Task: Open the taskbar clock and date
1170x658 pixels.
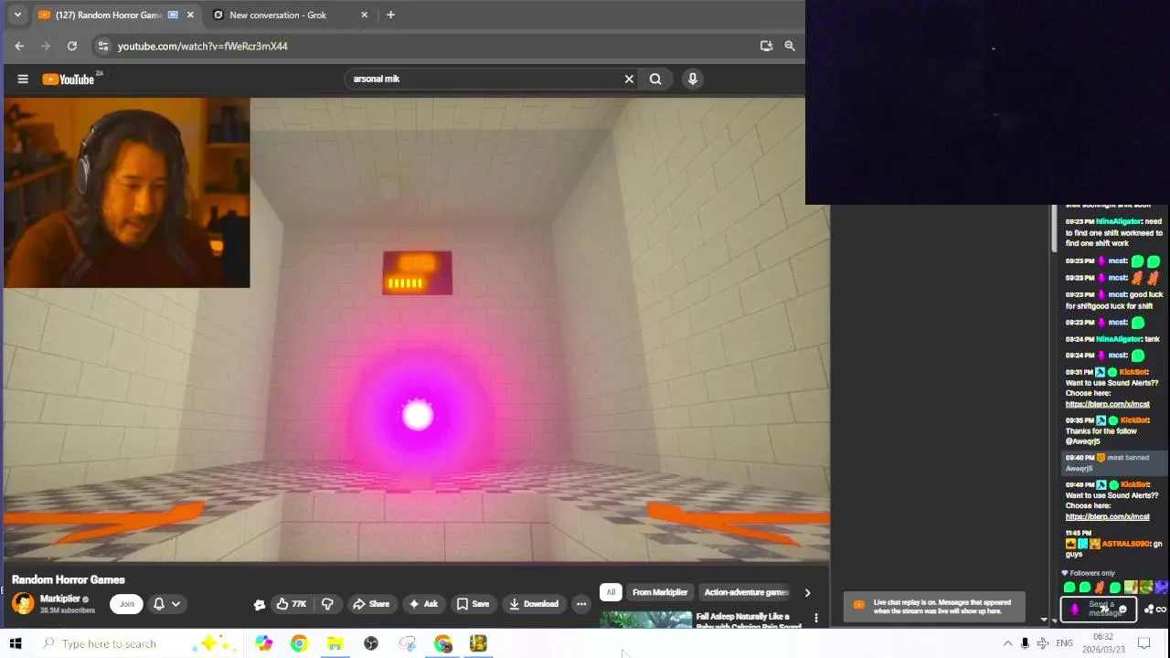Action: 1103,642
